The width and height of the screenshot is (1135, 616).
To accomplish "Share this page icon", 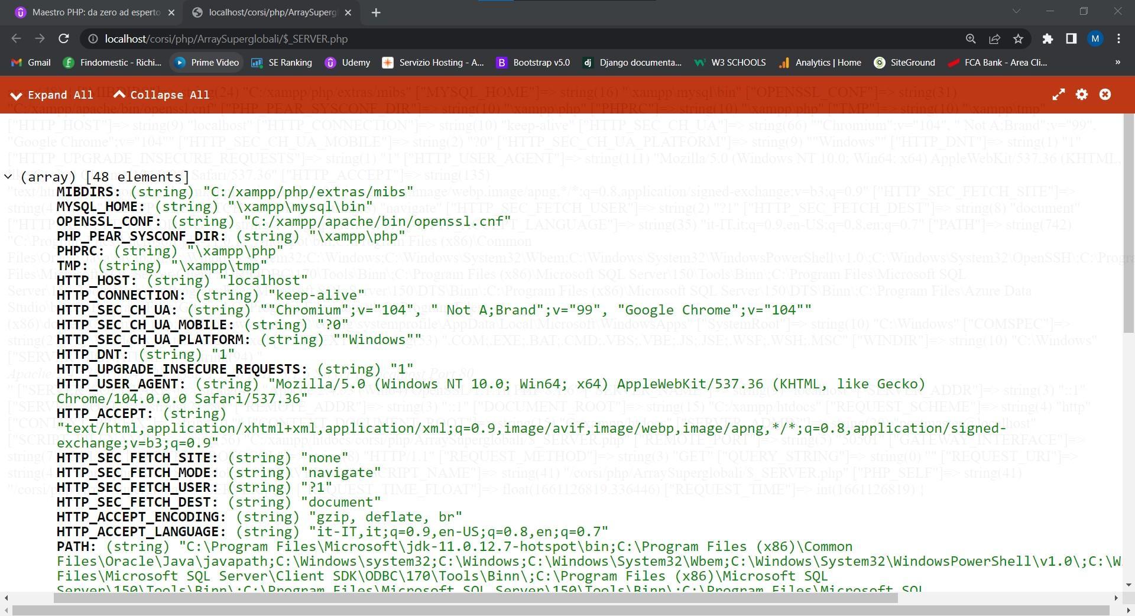I will click(994, 39).
